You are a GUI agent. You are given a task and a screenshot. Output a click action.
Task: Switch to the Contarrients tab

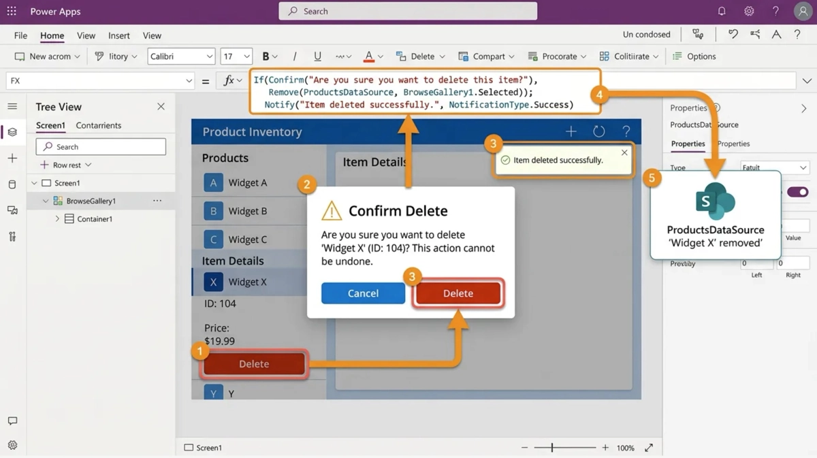click(98, 125)
